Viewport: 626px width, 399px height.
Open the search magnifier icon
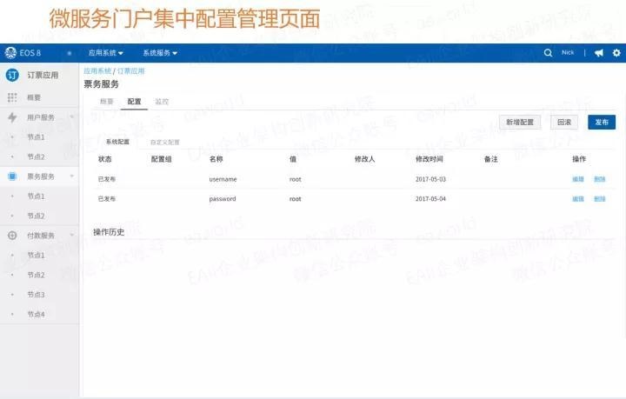pyautogui.click(x=548, y=53)
